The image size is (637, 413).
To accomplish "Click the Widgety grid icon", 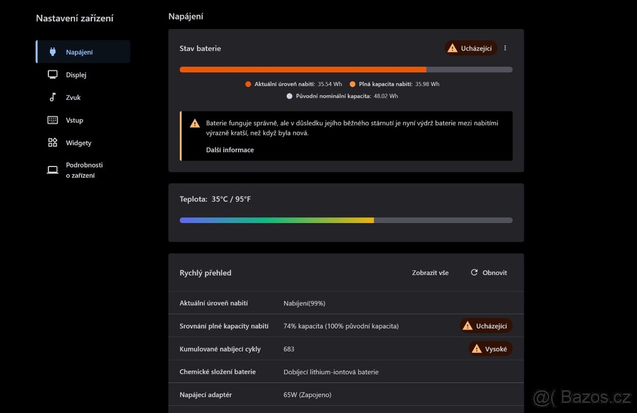I will pos(53,143).
